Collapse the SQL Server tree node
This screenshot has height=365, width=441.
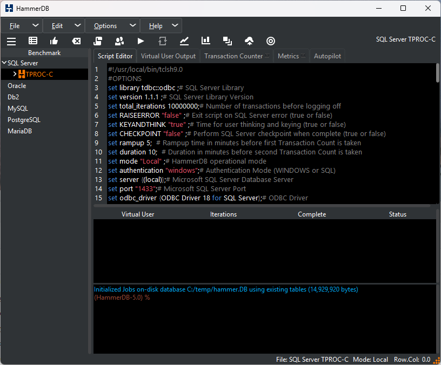pyautogui.click(x=4, y=63)
